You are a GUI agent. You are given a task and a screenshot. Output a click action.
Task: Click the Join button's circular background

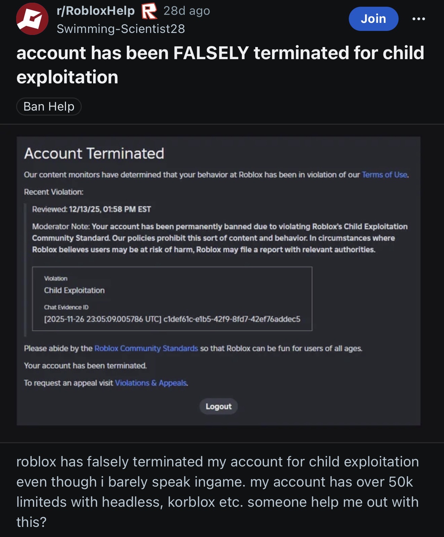[x=373, y=19]
